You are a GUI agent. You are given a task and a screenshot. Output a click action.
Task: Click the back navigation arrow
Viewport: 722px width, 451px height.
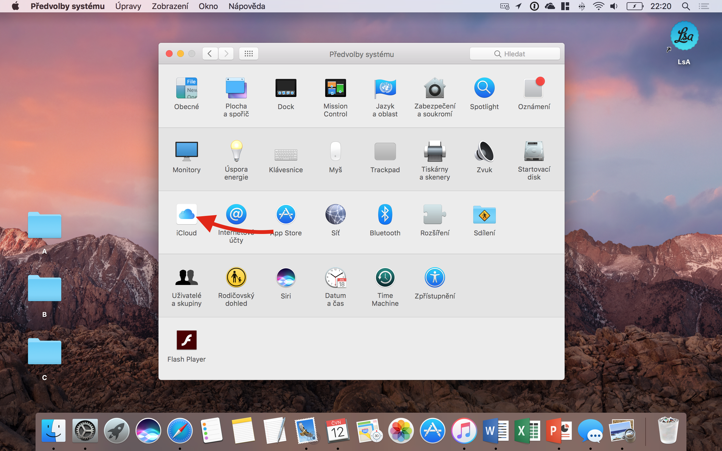click(210, 54)
